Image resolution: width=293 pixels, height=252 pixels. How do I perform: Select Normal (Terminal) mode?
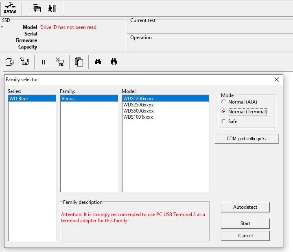[245, 112]
